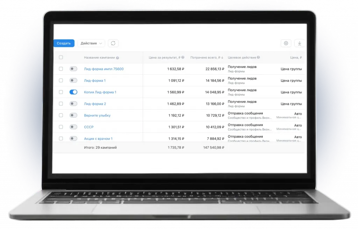The image size is (358, 229).
Task: Select checkbox for СССР campaign
Action: coord(61,127)
